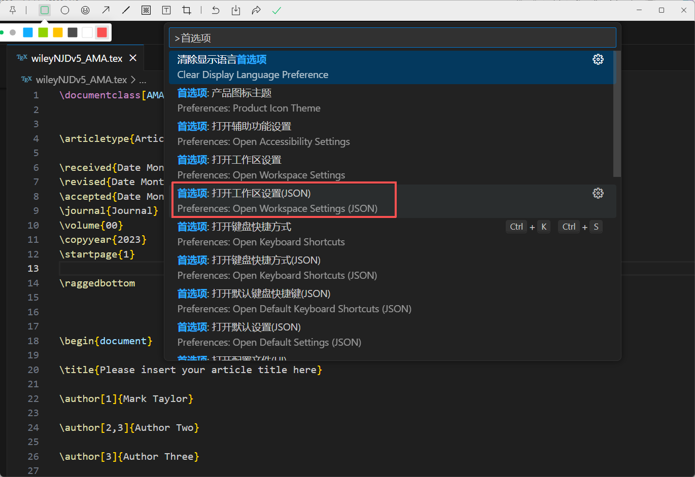Screen dimensions: 695x477
Task: Click the \volume{00} line
Action: pyautogui.click(x=91, y=226)
